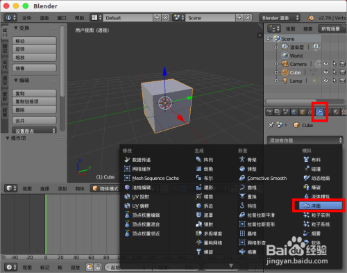Click the 合并 Join button

(34, 120)
